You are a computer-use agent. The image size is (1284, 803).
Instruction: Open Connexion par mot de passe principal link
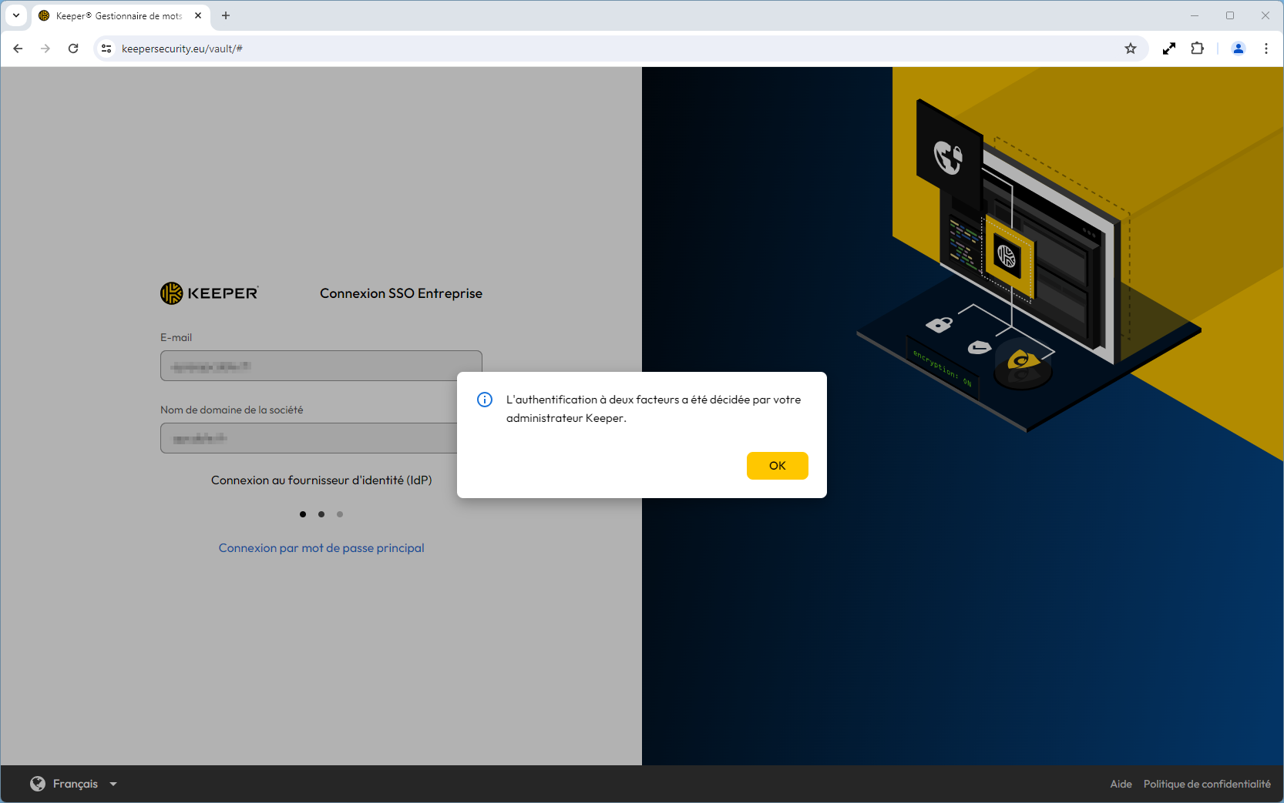coord(321,548)
